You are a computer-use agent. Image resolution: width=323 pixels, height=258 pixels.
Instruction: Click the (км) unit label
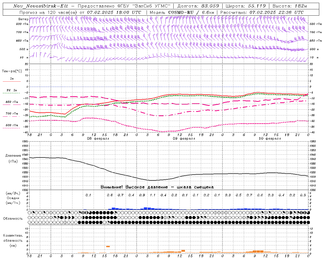click(x=13, y=245)
